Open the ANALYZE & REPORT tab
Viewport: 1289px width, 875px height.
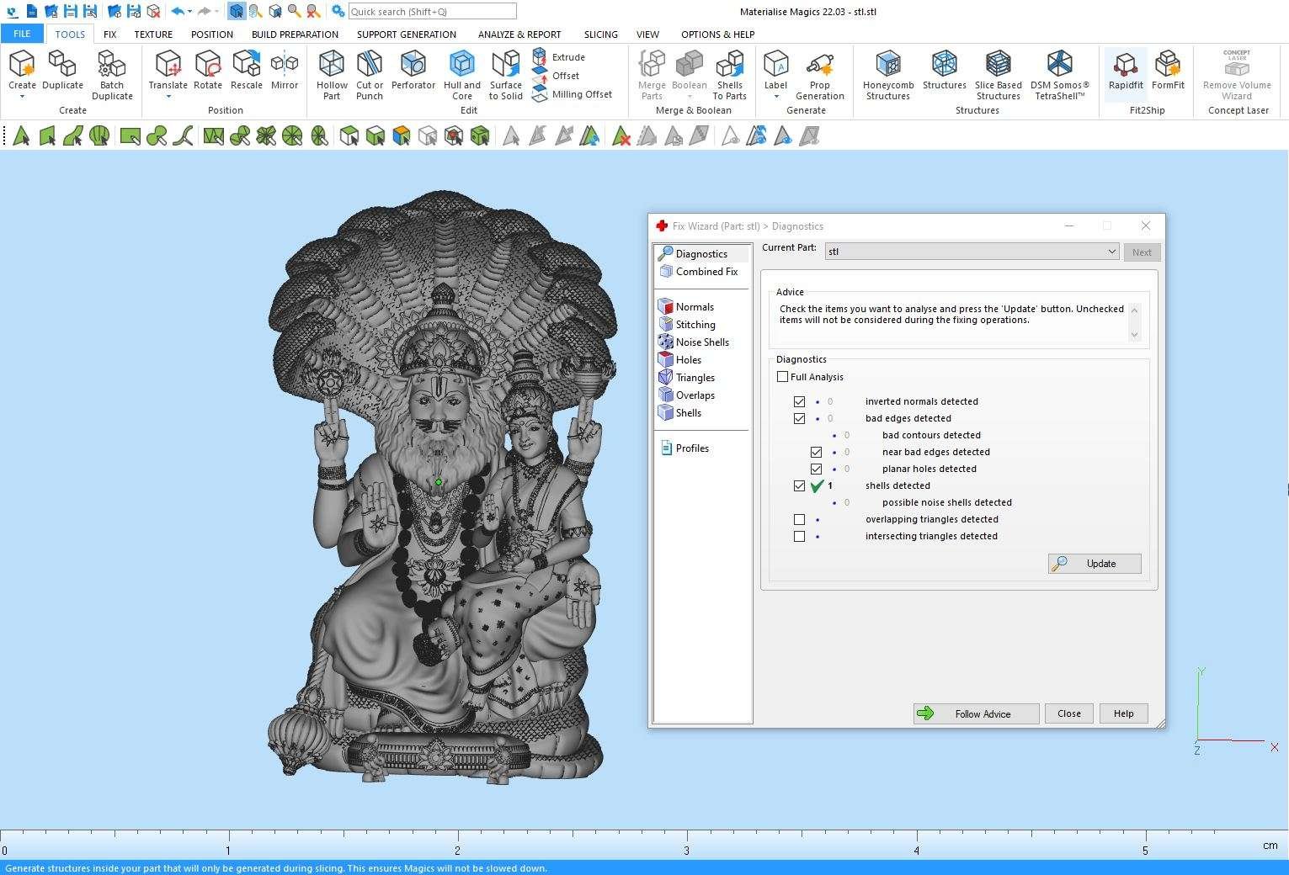pos(519,34)
